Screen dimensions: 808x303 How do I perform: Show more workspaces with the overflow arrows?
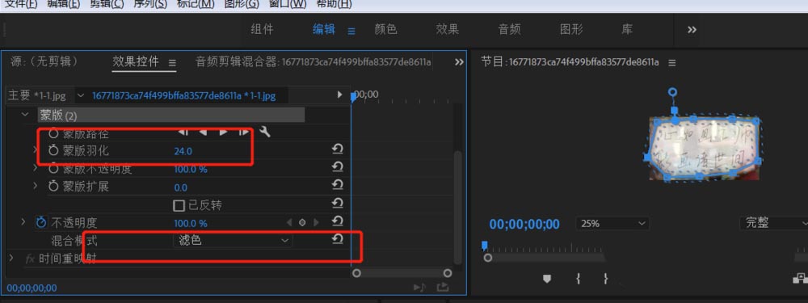pos(692,30)
